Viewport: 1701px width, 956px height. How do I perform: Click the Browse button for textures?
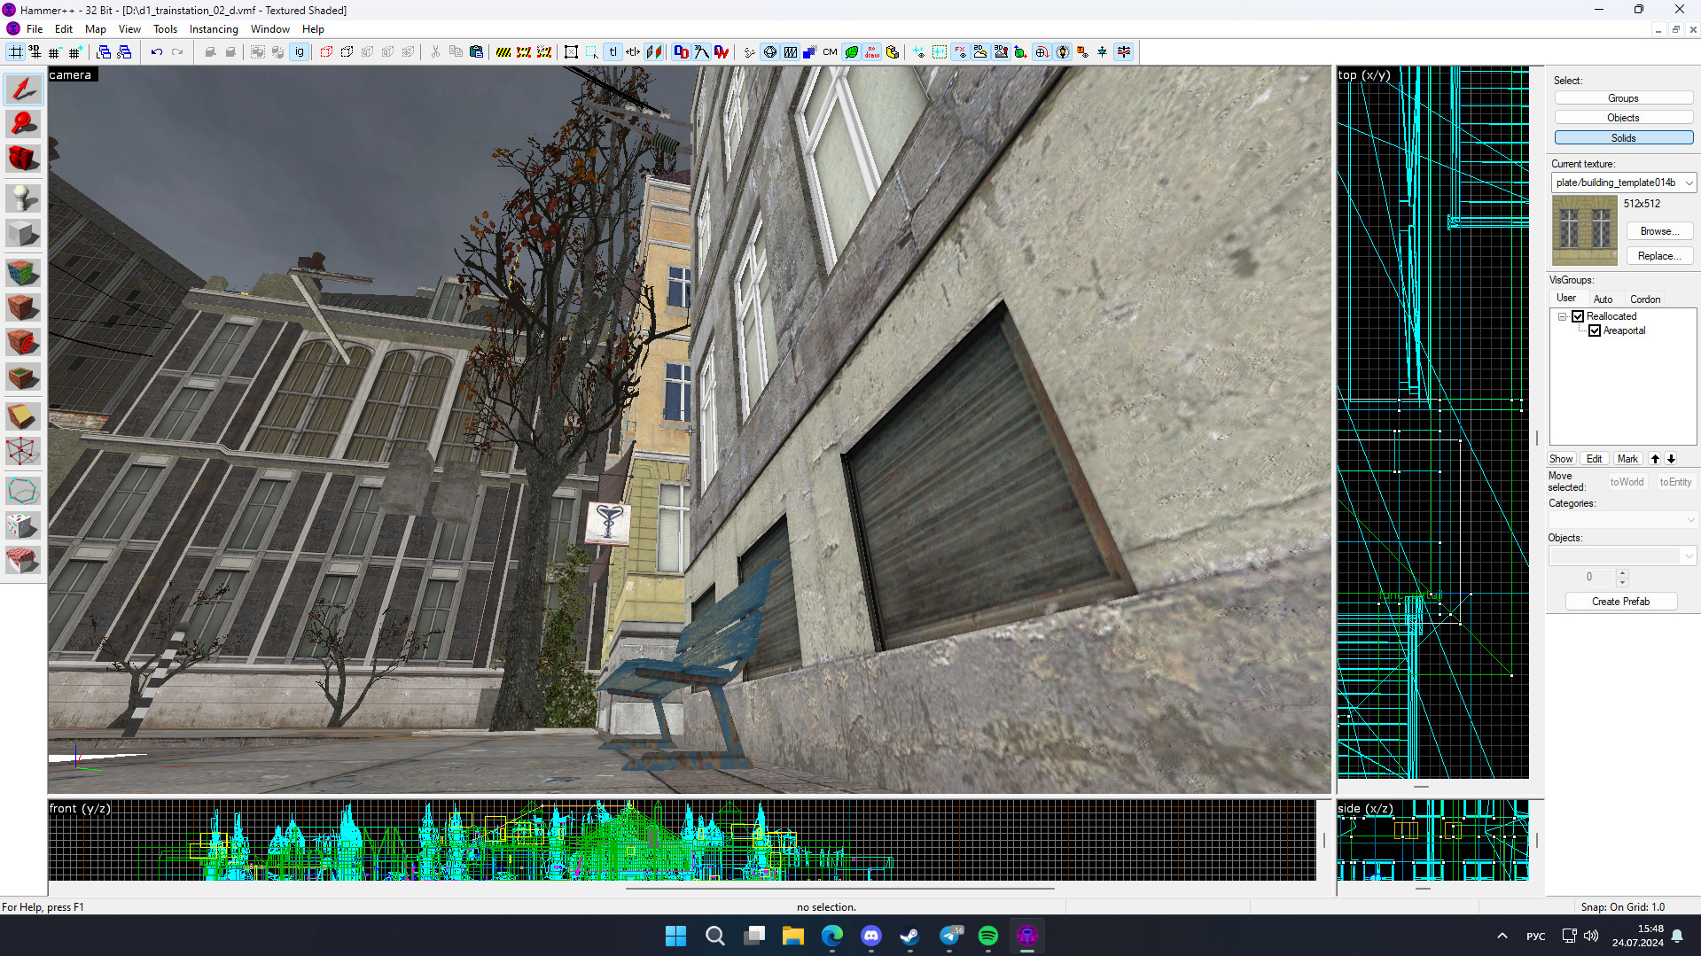1658,230
